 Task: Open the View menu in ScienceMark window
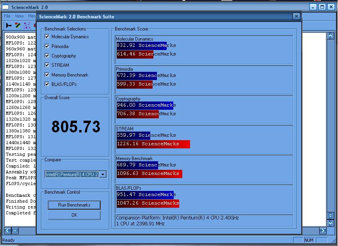19,16
